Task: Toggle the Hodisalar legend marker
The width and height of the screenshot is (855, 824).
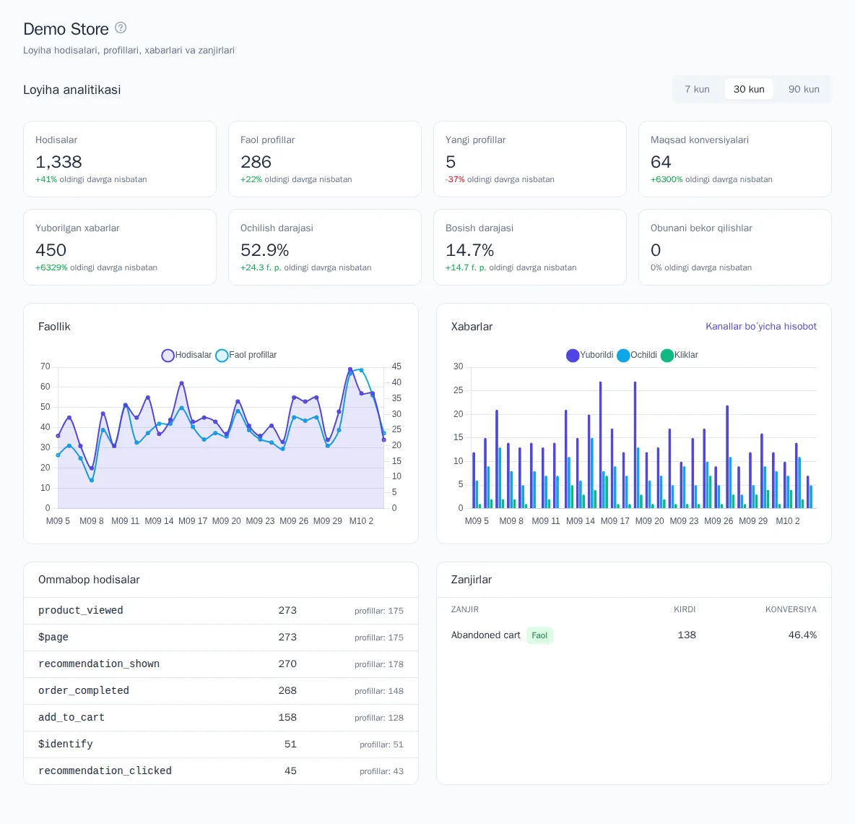Action: point(168,355)
